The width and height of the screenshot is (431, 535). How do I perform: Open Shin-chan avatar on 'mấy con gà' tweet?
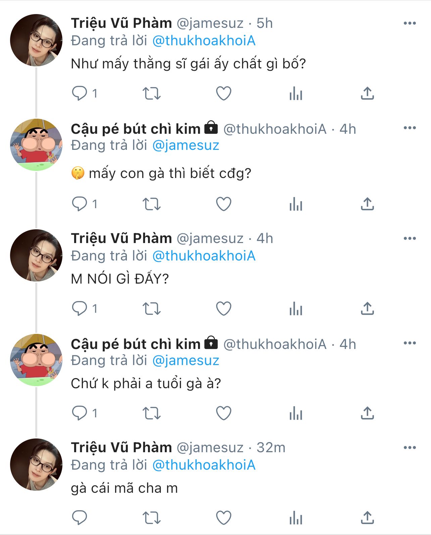click(x=36, y=145)
